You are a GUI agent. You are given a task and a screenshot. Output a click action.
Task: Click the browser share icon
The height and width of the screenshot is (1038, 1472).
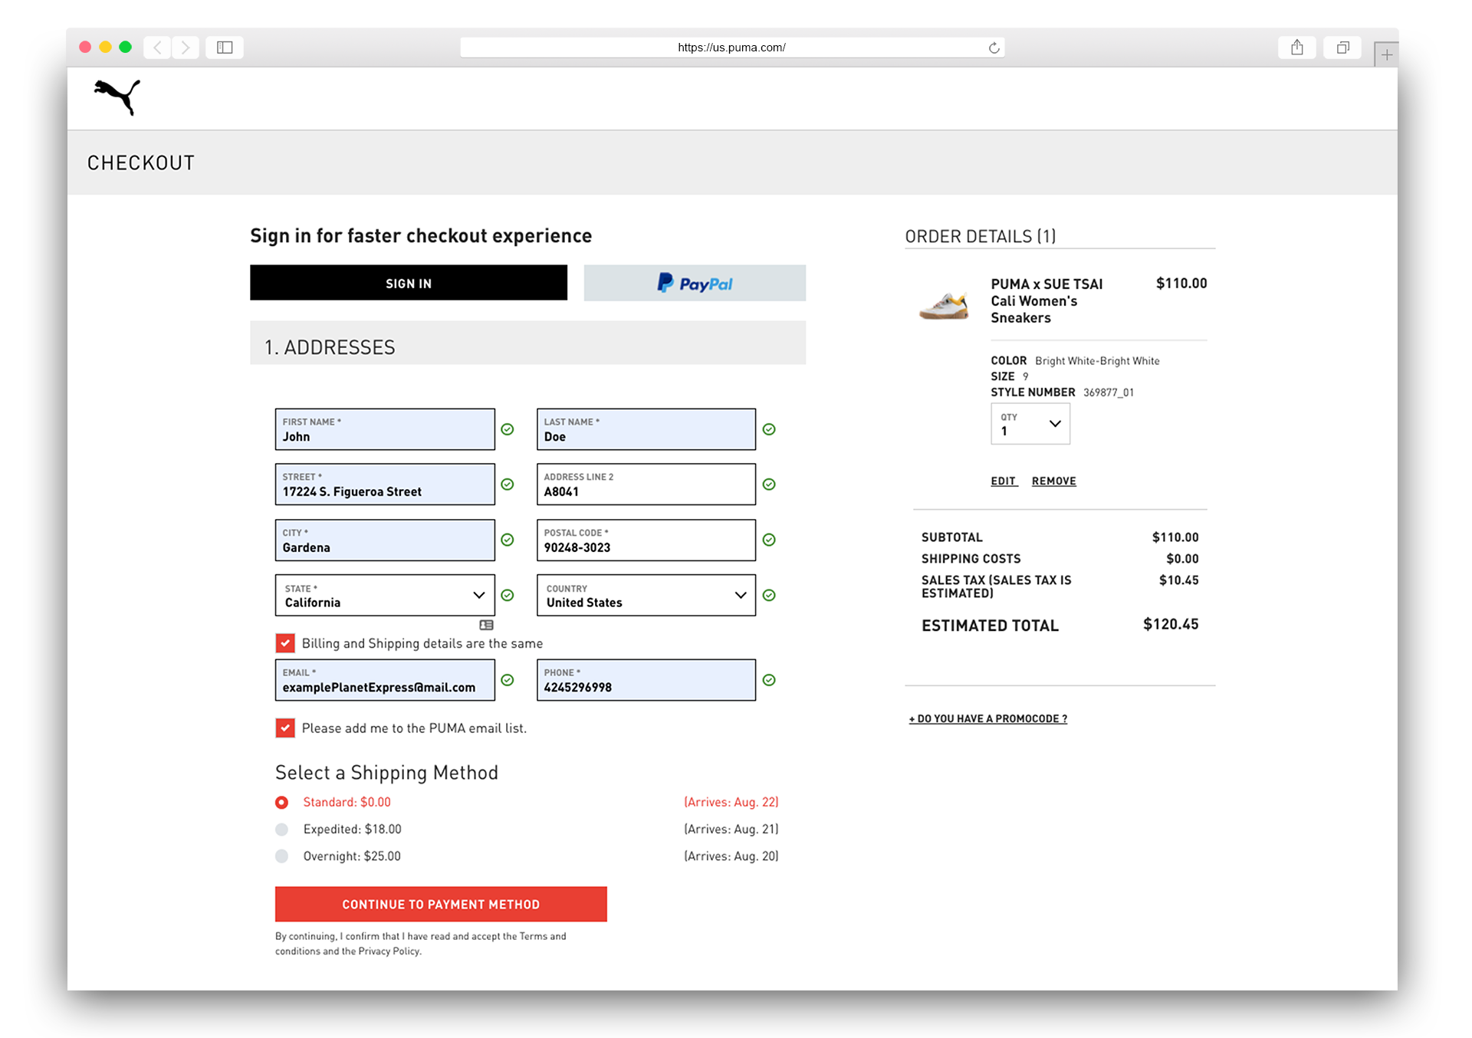pos(1296,48)
